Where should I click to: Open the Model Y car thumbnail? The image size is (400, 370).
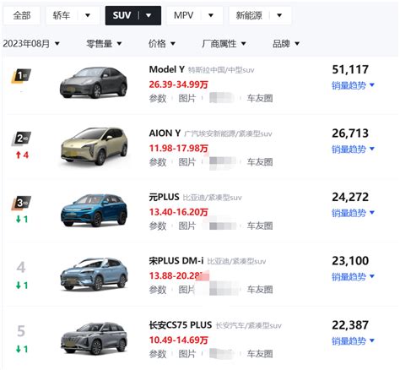pos(94,83)
